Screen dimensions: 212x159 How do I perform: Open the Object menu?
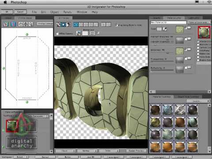tap(55, 12)
